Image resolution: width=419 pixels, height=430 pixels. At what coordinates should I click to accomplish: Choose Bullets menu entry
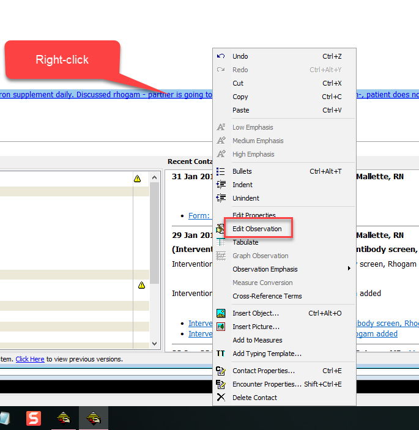pyautogui.click(x=284, y=171)
